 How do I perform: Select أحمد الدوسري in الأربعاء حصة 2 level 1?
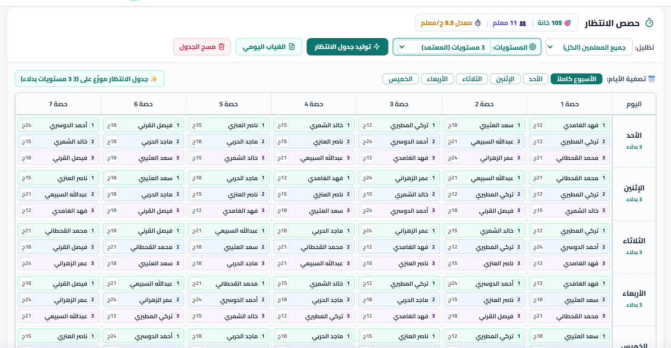pyautogui.click(x=484, y=283)
